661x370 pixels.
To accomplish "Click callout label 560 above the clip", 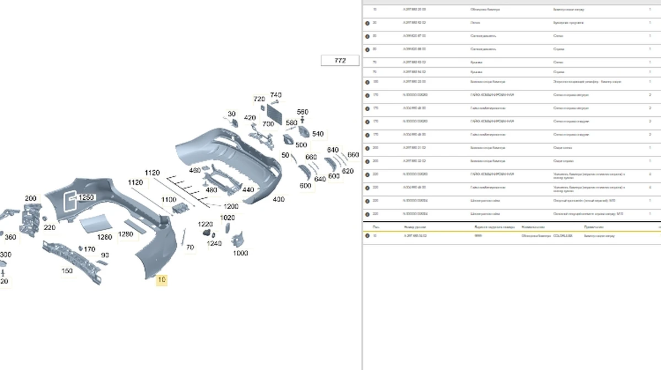I will tap(302, 112).
